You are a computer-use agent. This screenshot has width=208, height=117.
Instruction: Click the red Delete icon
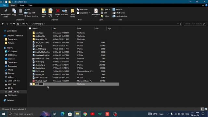coord(58,11)
